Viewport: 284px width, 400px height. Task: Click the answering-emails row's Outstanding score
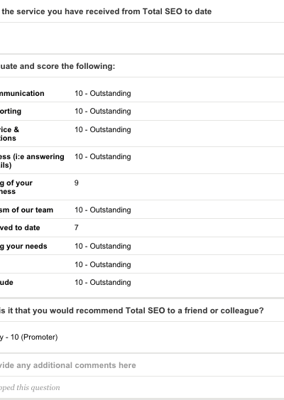click(103, 156)
